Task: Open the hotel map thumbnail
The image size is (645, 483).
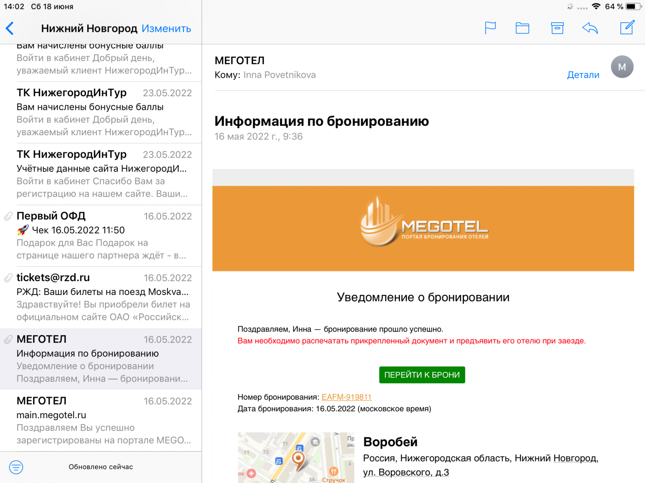Action: 296,458
